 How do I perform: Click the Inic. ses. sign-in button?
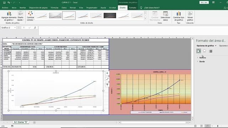(204, 2)
